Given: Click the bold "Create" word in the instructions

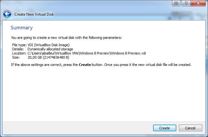Looking at the screenshot, I should [85, 65].
